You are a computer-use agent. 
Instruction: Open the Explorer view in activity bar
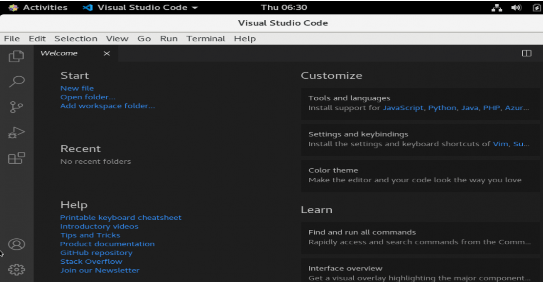[x=17, y=56]
